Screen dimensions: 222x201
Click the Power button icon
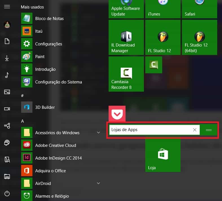click(x=7, y=193)
